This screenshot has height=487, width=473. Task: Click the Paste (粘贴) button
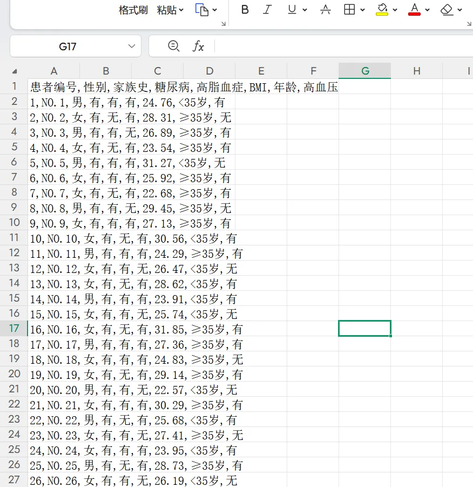167,10
